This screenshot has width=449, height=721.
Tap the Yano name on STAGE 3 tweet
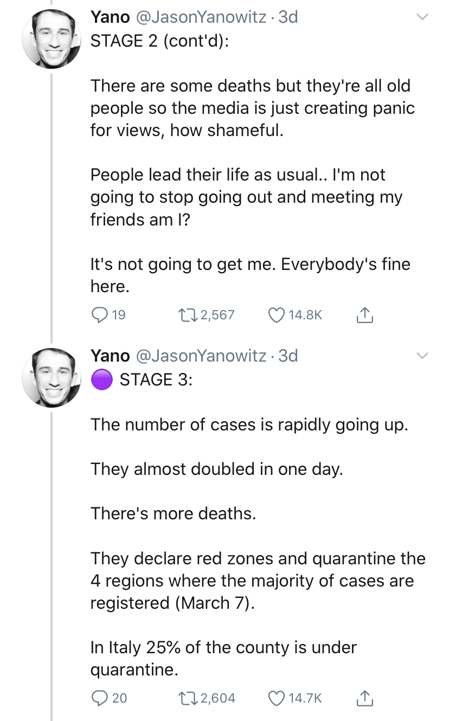tap(110, 356)
